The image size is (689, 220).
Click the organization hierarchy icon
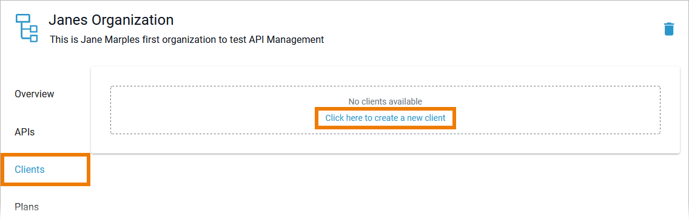pyautogui.click(x=27, y=28)
